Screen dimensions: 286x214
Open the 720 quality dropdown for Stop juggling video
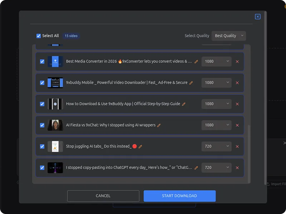pyautogui.click(x=216, y=146)
